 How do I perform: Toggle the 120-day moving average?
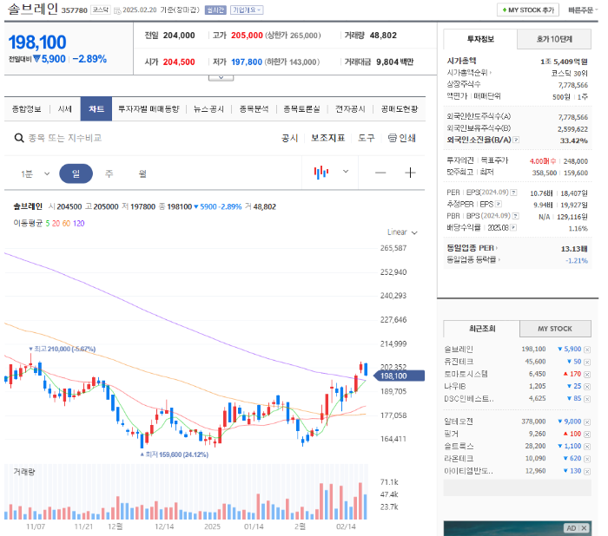pyautogui.click(x=79, y=224)
